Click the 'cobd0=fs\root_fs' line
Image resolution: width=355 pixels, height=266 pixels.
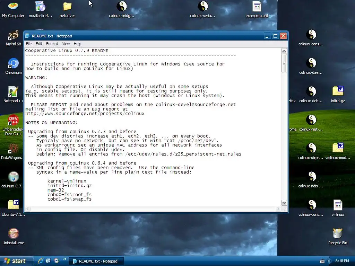pyautogui.click(x=69, y=195)
